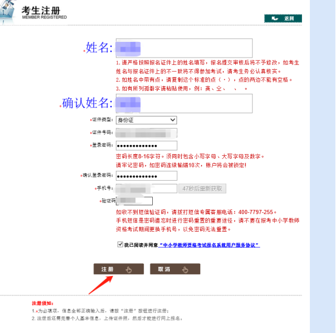The image size is (336, 333).
Task: Submit the form with the 注册 label
Action: (x=107, y=269)
